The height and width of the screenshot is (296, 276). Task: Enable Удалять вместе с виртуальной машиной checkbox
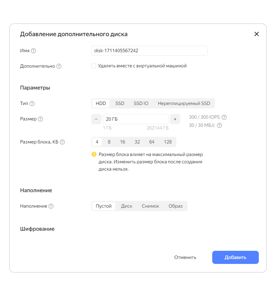click(x=94, y=66)
